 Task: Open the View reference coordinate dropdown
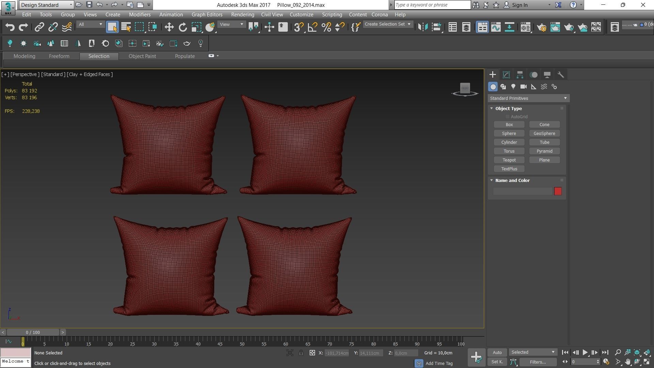click(x=232, y=25)
